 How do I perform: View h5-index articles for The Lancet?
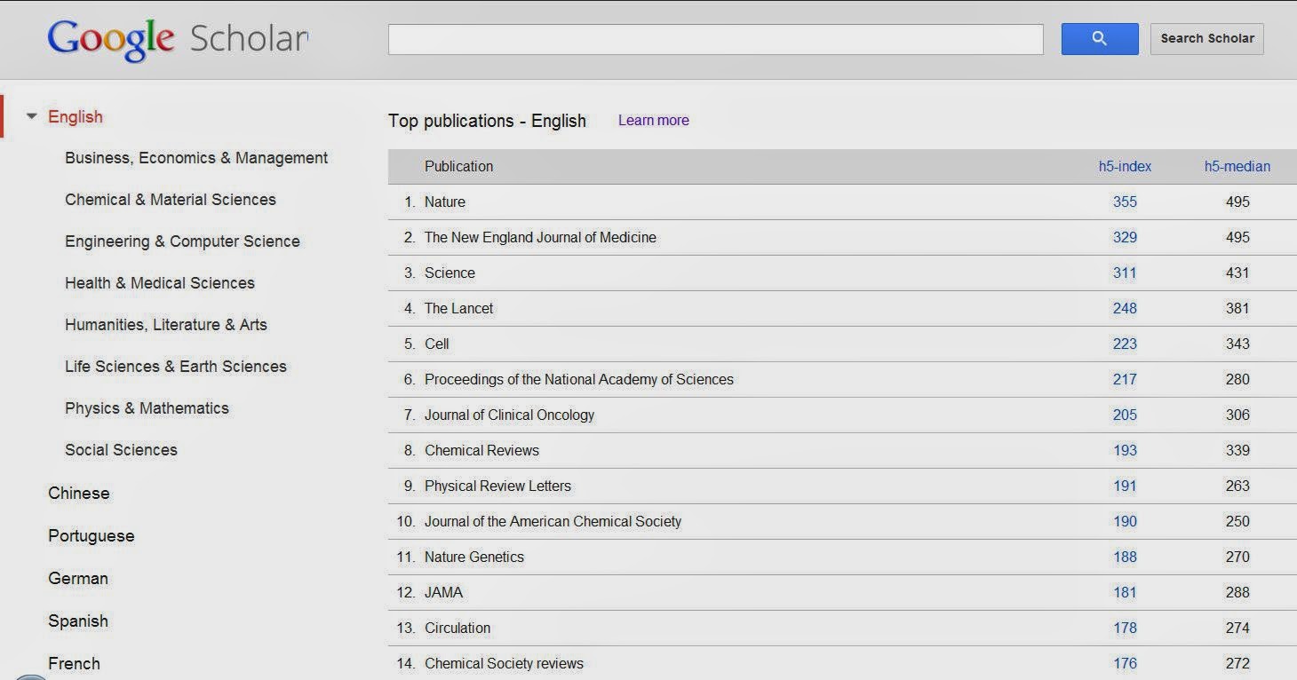click(1125, 308)
